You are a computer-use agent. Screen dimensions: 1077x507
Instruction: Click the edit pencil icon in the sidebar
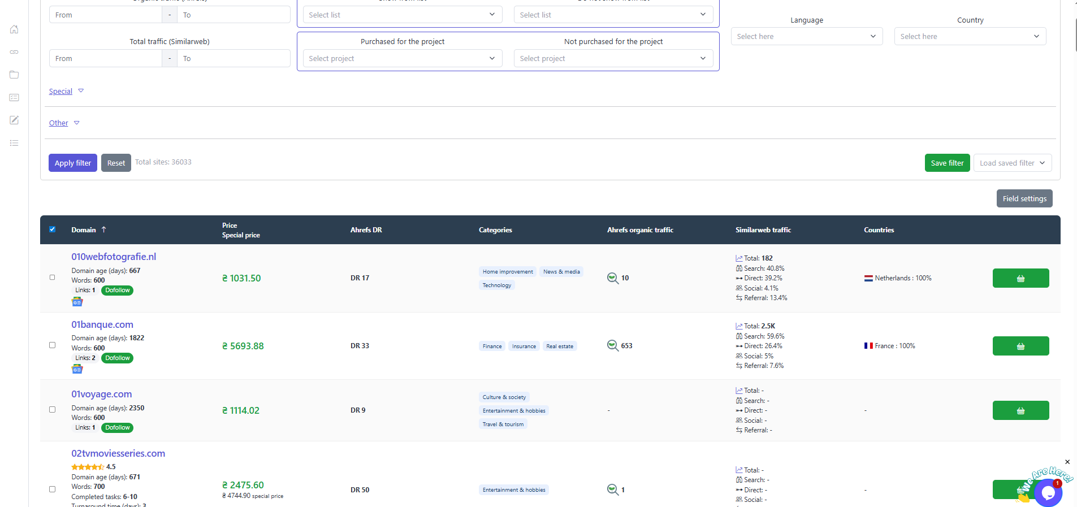14,120
